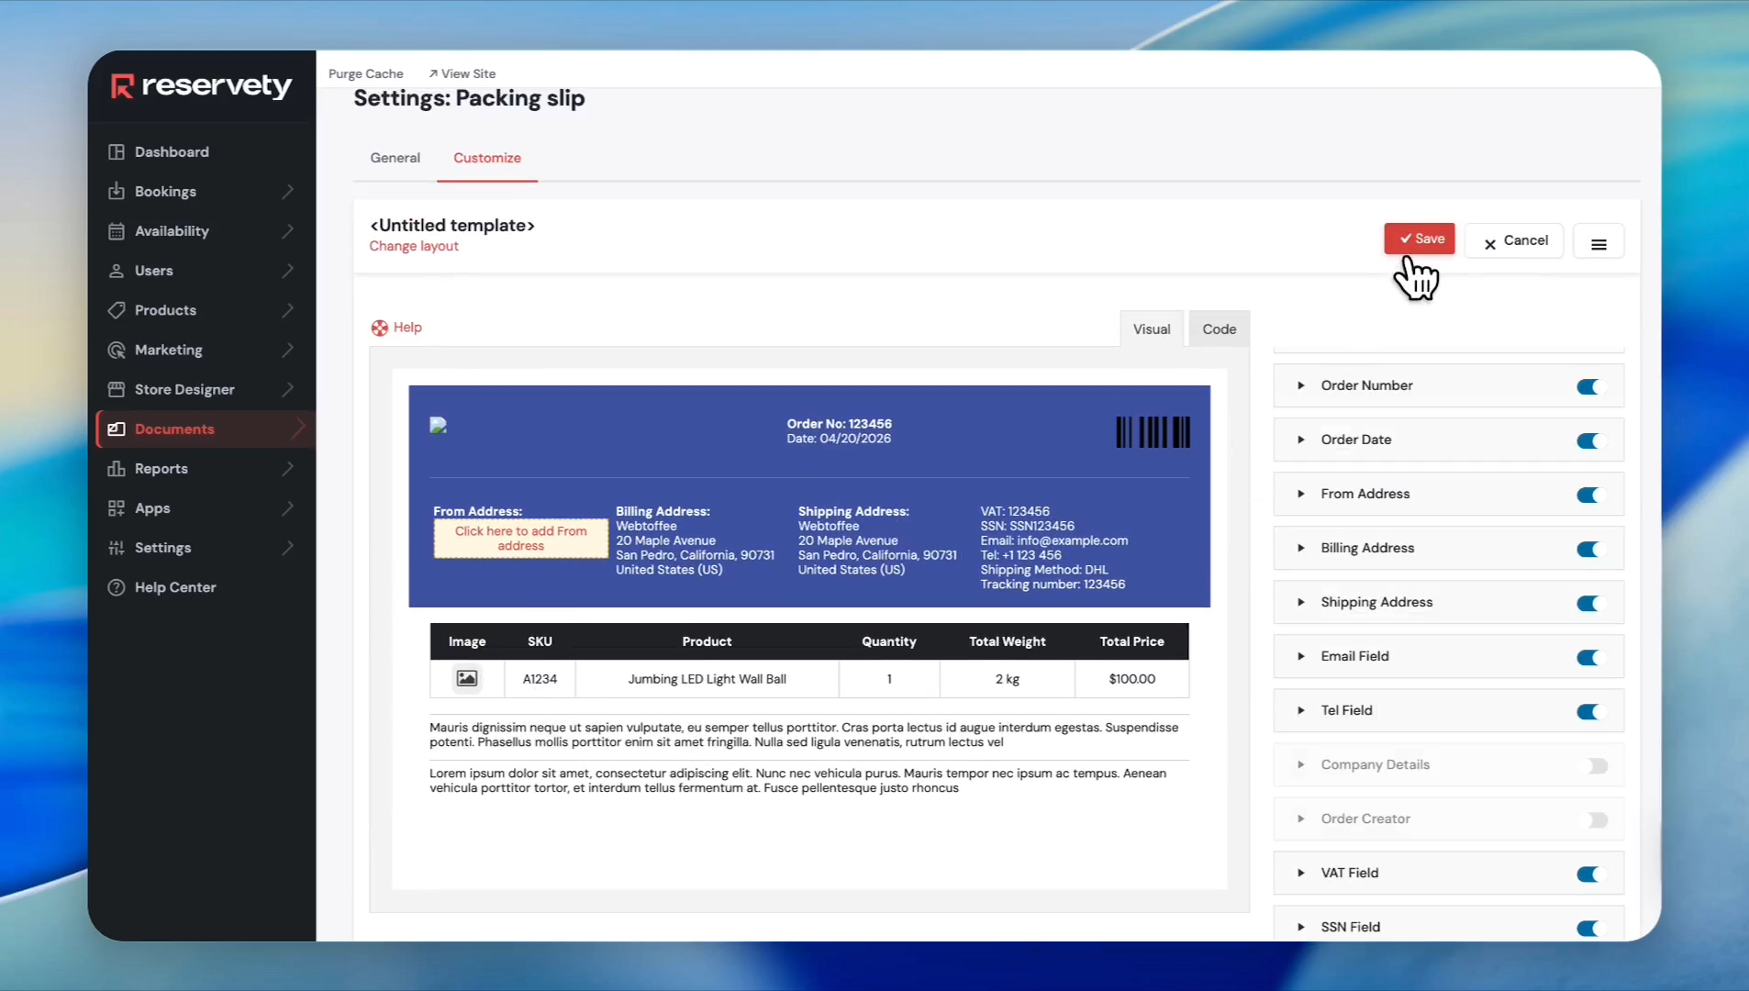The height and width of the screenshot is (991, 1749).
Task: Open the hamburger menu next to Cancel
Action: (x=1599, y=244)
